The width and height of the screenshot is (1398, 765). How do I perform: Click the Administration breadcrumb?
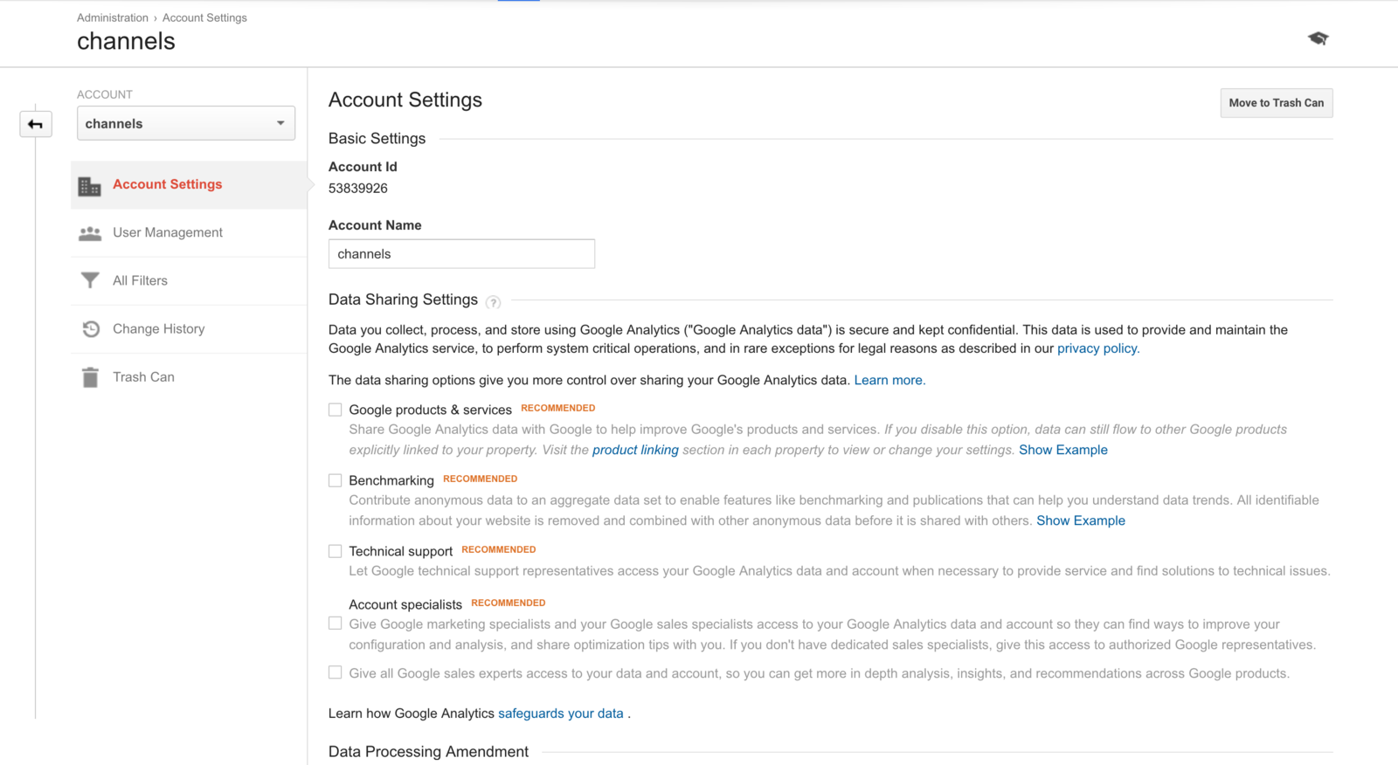coord(113,17)
